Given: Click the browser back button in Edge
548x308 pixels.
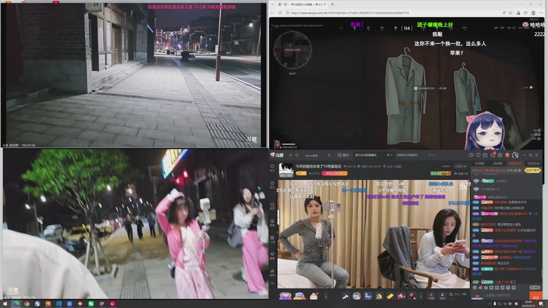Looking at the screenshot, I should 273,12.
